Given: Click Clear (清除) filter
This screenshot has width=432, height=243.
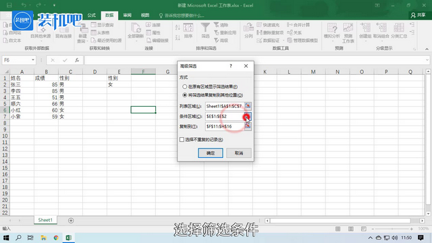Looking at the screenshot, I should 221,25.
